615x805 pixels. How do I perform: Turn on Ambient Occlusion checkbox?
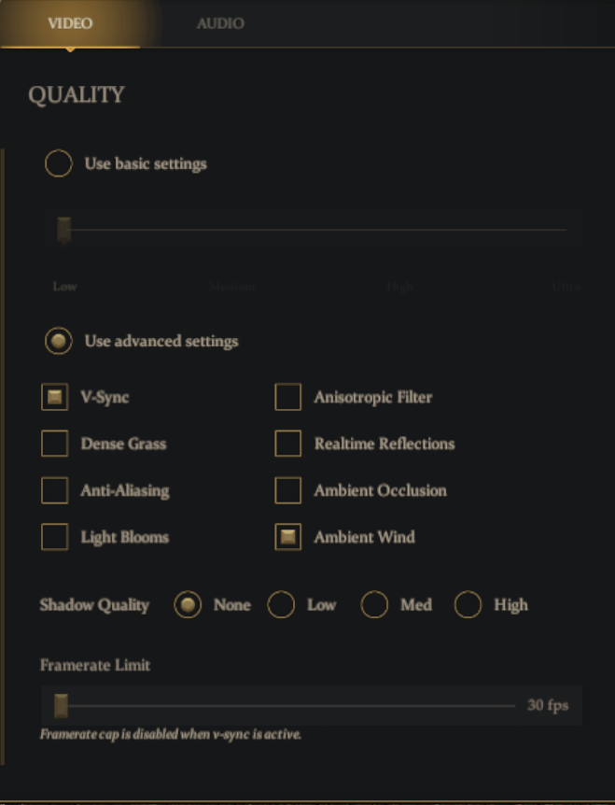click(287, 490)
